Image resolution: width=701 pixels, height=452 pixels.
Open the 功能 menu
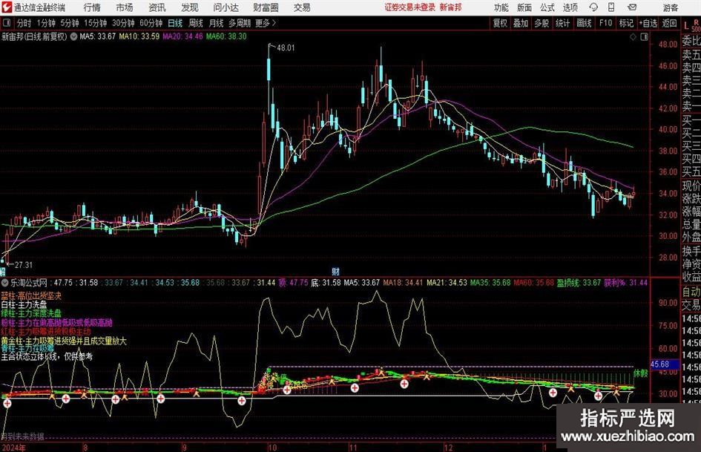pyautogui.click(x=501, y=7)
